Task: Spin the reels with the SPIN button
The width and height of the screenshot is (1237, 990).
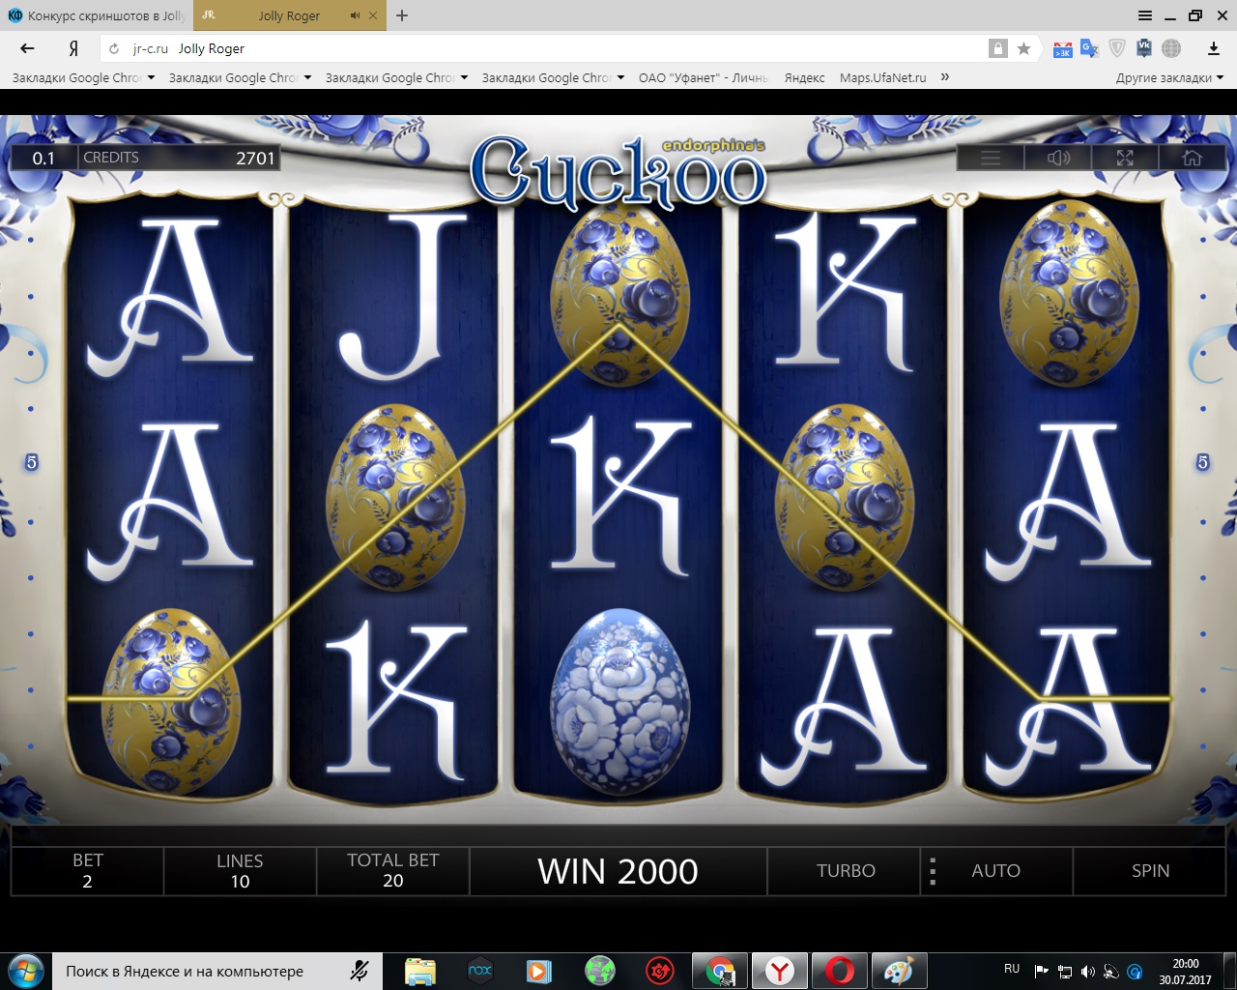Action: pyautogui.click(x=1150, y=871)
